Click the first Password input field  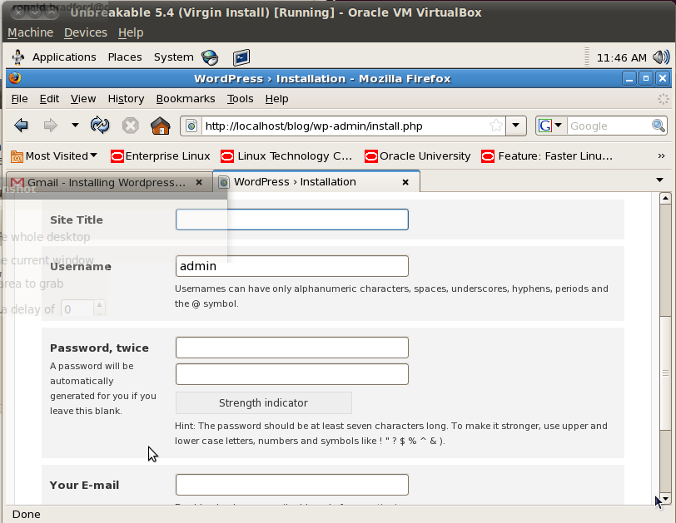292,348
